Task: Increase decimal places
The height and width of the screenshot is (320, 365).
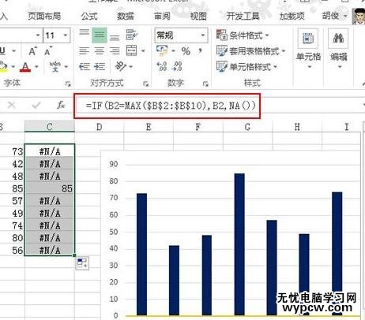Action: coord(162,66)
